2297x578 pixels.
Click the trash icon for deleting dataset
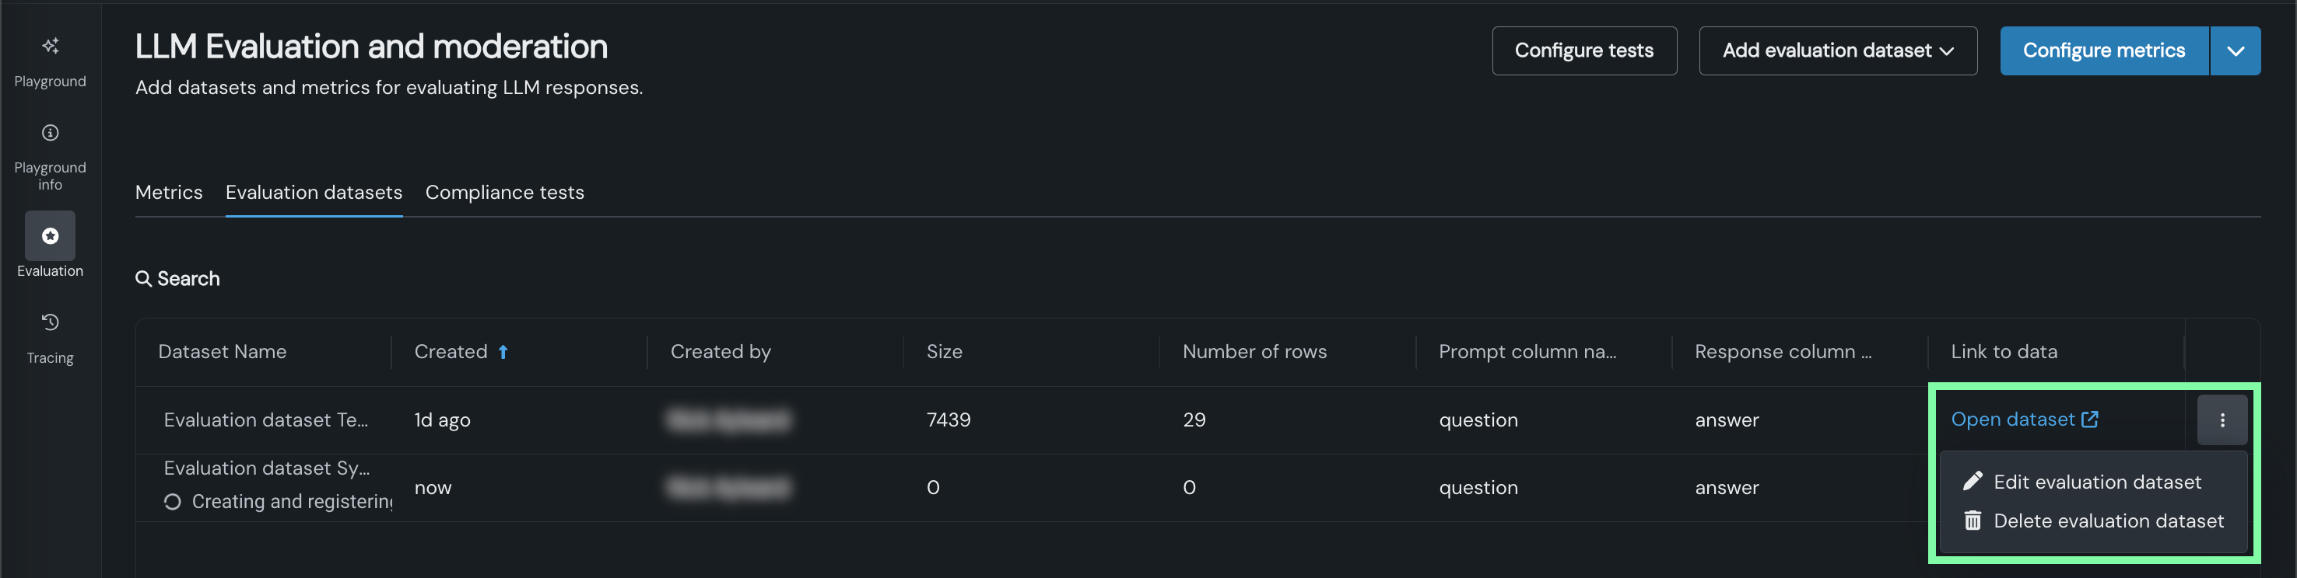tap(1973, 521)
